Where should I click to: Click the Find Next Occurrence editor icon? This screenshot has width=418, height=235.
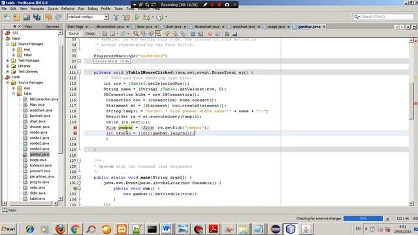pos(151,34)
